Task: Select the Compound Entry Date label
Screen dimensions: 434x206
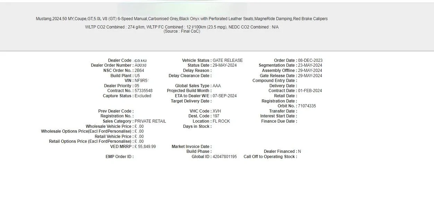Action: coord(275,81)
